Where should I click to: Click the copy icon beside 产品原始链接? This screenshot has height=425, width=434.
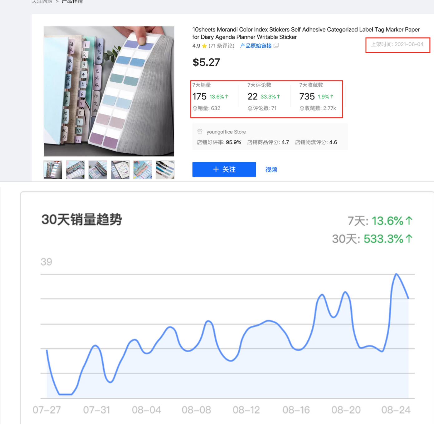coord(276,45)
